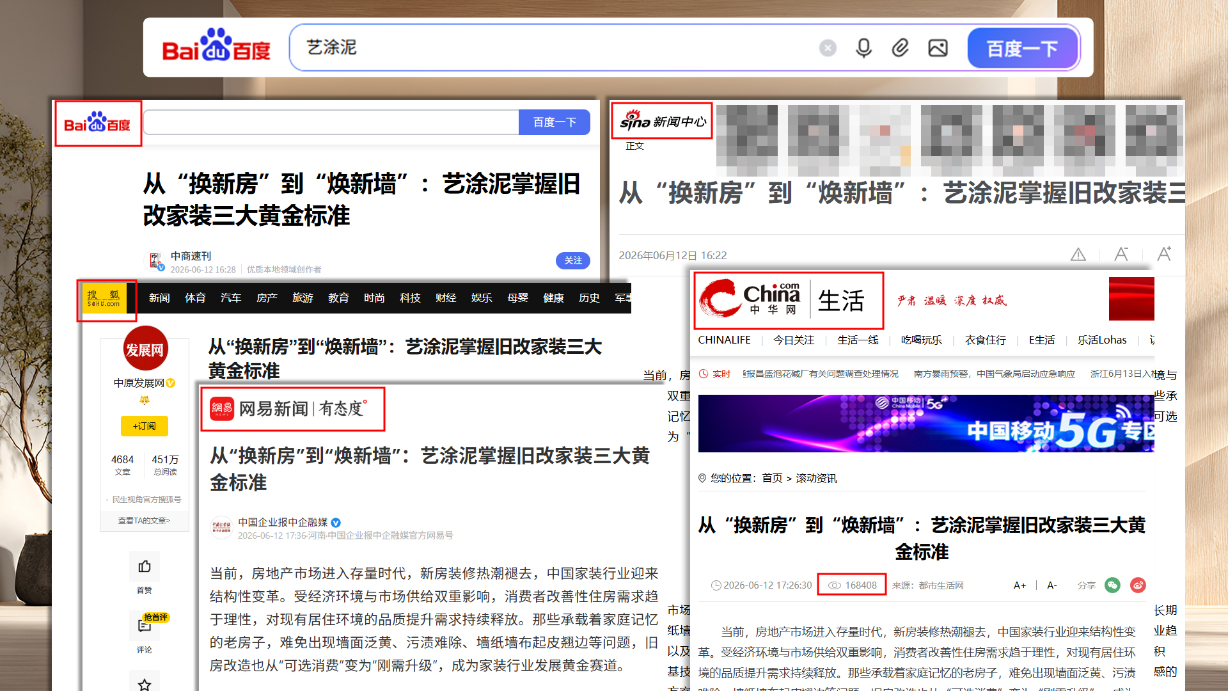Image resolution: width=1228 pixels, height=691 pixels.
Task: Open 生活一线 in the China.com menu
Action: tap(858, 340)
